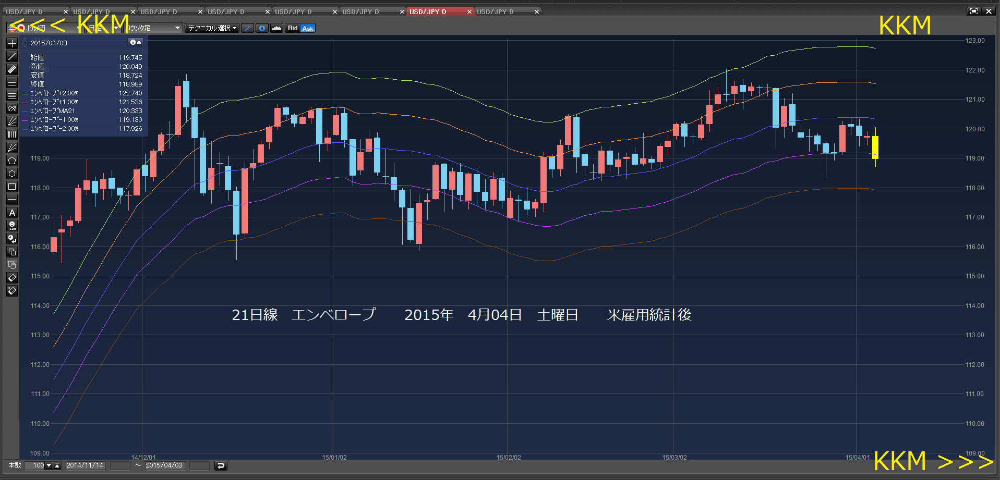The width and height of the screenshot is (1000, 480).
Task: Click the エンベロープ-2.00% legend row
Action: tap(82, 129)
